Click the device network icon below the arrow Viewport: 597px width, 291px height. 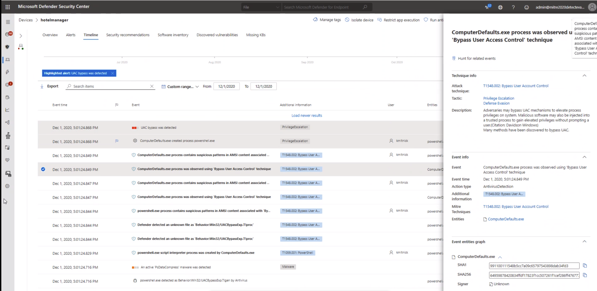pyautogui.click(x=21, y=47)
